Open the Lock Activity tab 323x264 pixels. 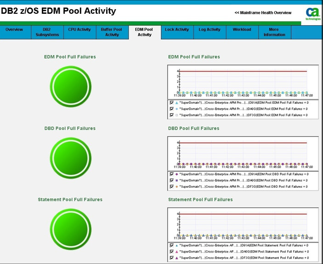click(177, 32)
